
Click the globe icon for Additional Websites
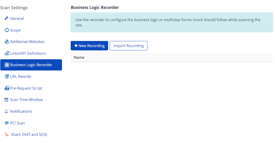pyautogui.click(x=7, y=42)
